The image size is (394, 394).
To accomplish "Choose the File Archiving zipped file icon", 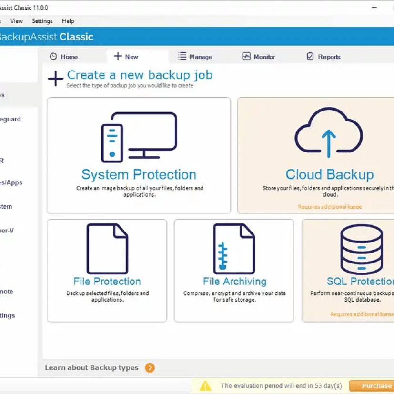I will tap(234, 249).
